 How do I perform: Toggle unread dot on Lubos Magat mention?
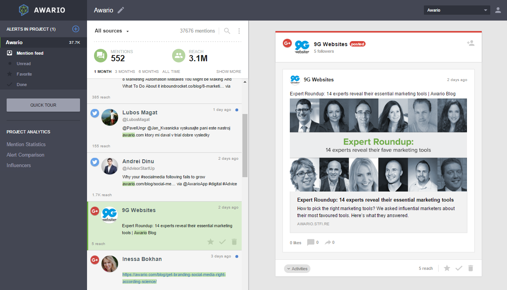click(x=237, y=110)
